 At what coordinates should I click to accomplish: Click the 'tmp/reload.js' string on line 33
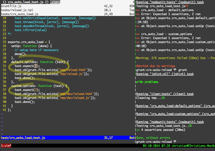(x=71, y=74)
